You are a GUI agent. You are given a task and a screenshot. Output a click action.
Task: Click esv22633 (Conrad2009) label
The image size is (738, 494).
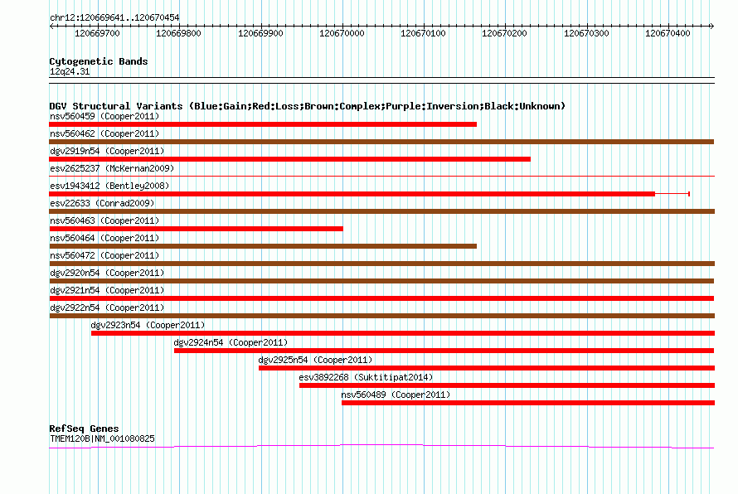pyautogui.click(x=102, y=203)
